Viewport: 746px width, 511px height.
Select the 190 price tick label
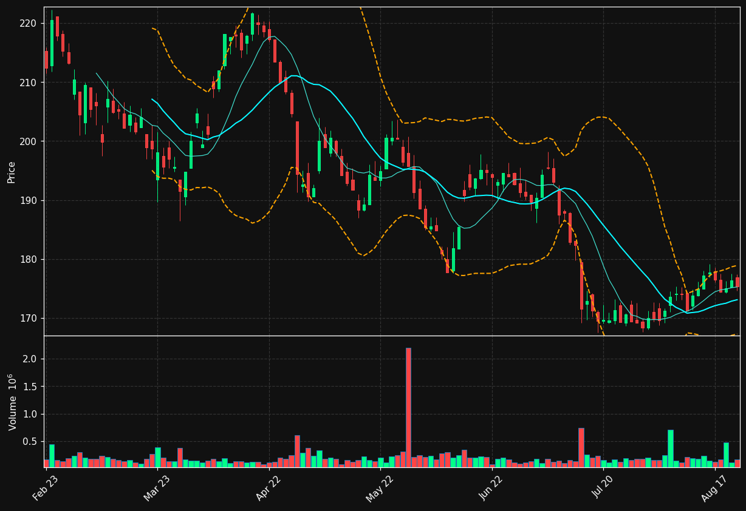pyautogui.click(x=28, y=200)
